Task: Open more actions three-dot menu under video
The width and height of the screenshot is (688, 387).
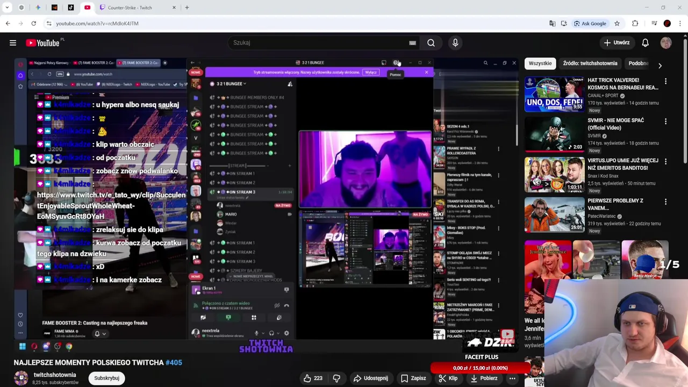Action: point(512,378)
